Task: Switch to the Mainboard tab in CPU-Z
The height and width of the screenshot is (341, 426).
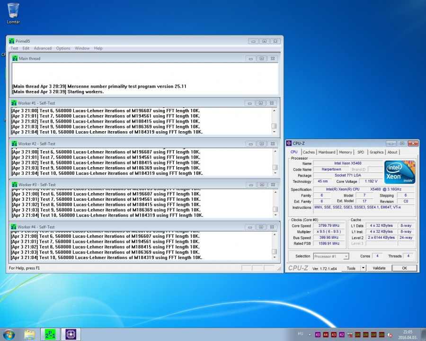Action: (x=327, y=153)
